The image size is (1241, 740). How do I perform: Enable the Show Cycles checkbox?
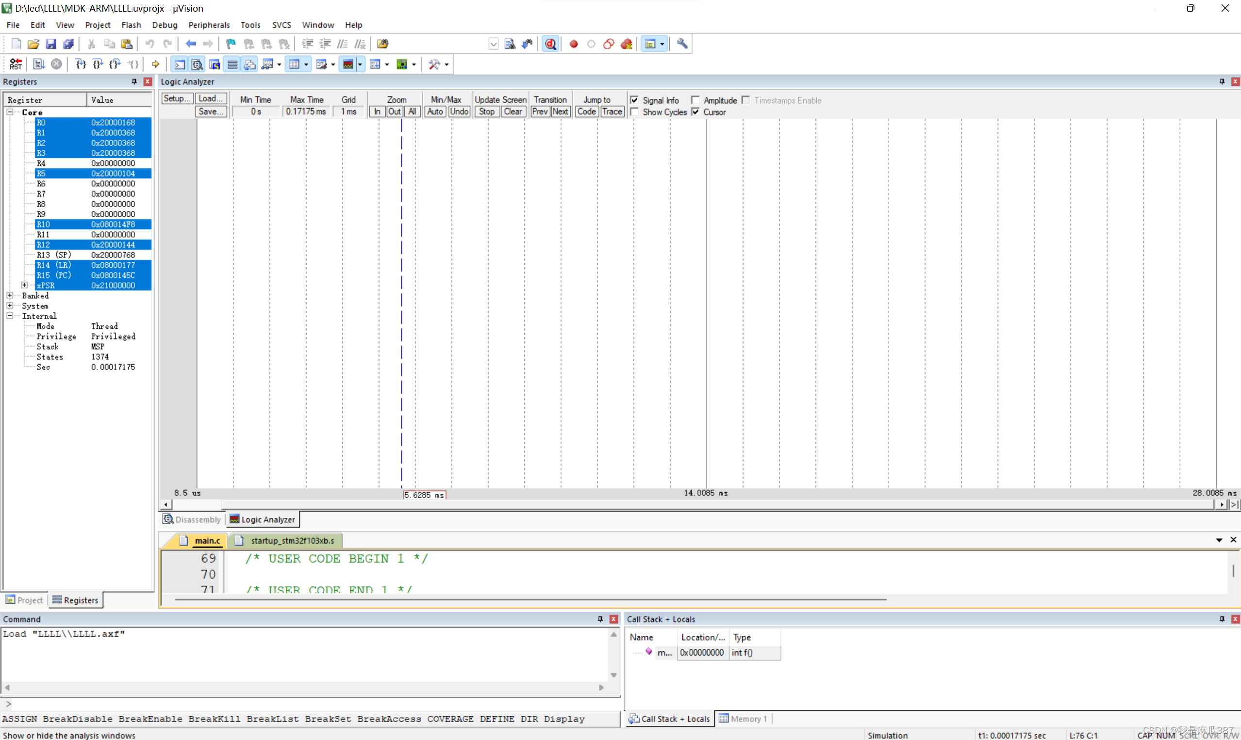point(634,112)
